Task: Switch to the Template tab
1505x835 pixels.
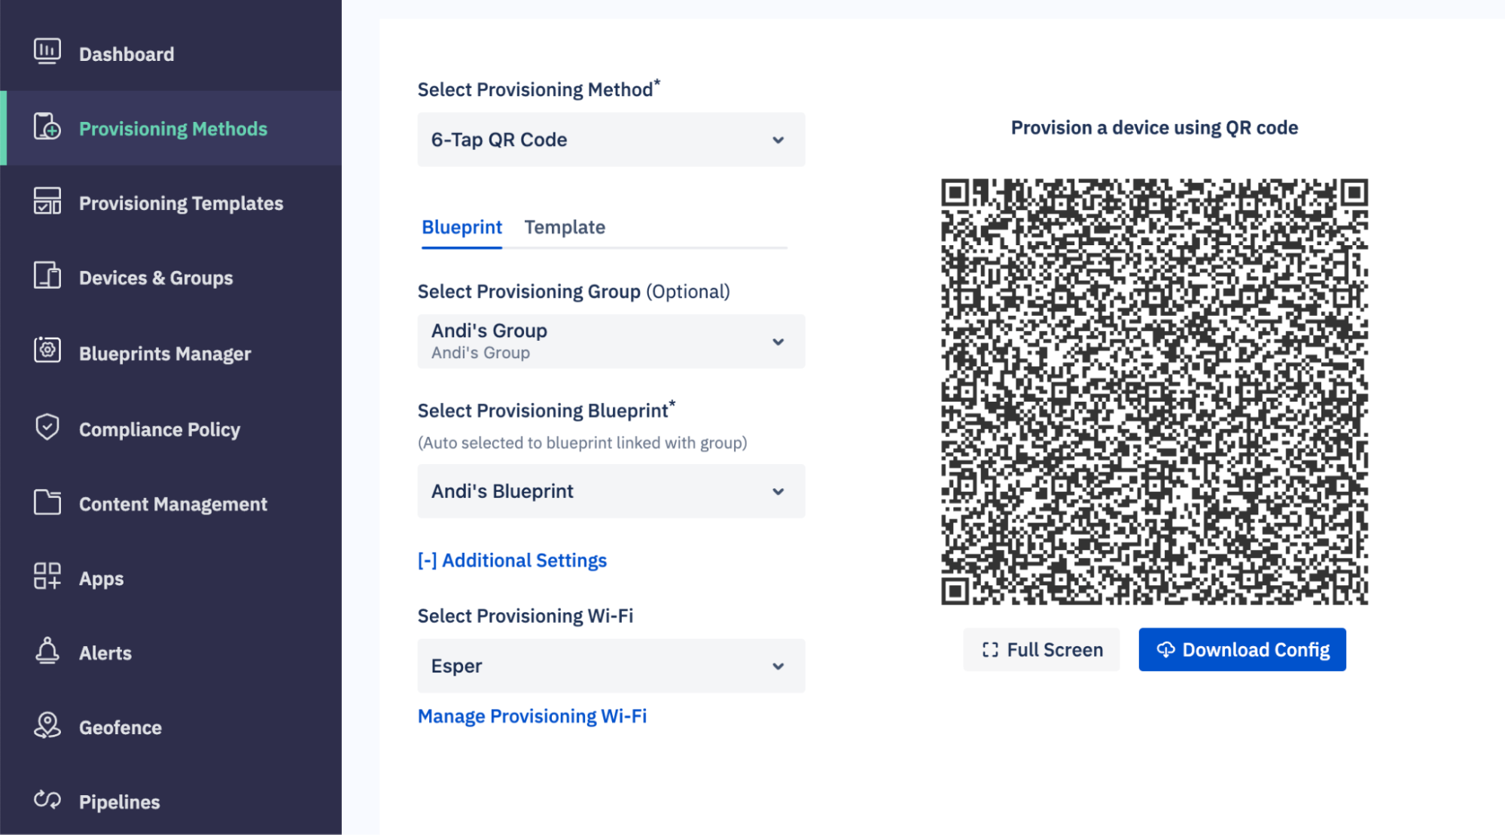Action: [x=564, y=226]
